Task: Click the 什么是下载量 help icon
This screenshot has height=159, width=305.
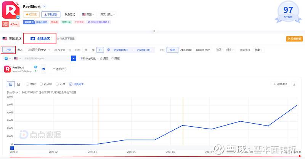Action: click(58, 39)
